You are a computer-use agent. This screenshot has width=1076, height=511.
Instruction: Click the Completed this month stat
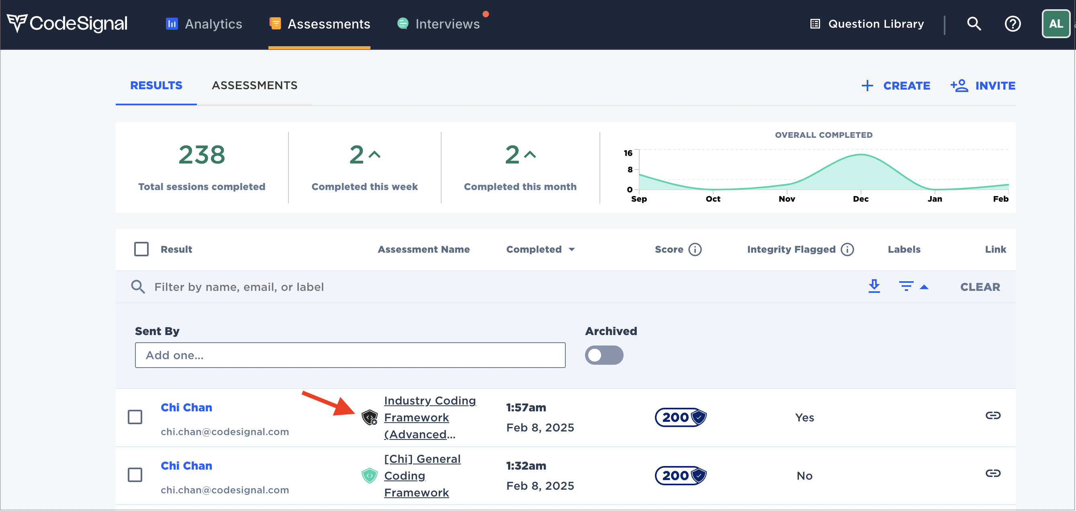coord(520,167)
